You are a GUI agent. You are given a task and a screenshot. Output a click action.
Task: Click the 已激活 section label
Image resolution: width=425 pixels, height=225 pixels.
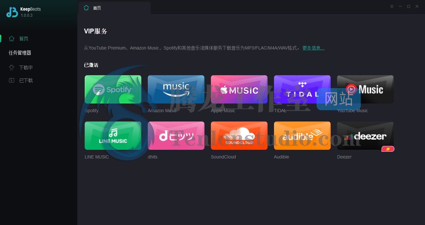tap(91, 65)
